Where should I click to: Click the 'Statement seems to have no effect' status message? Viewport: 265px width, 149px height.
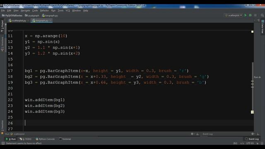pos(24,143)
